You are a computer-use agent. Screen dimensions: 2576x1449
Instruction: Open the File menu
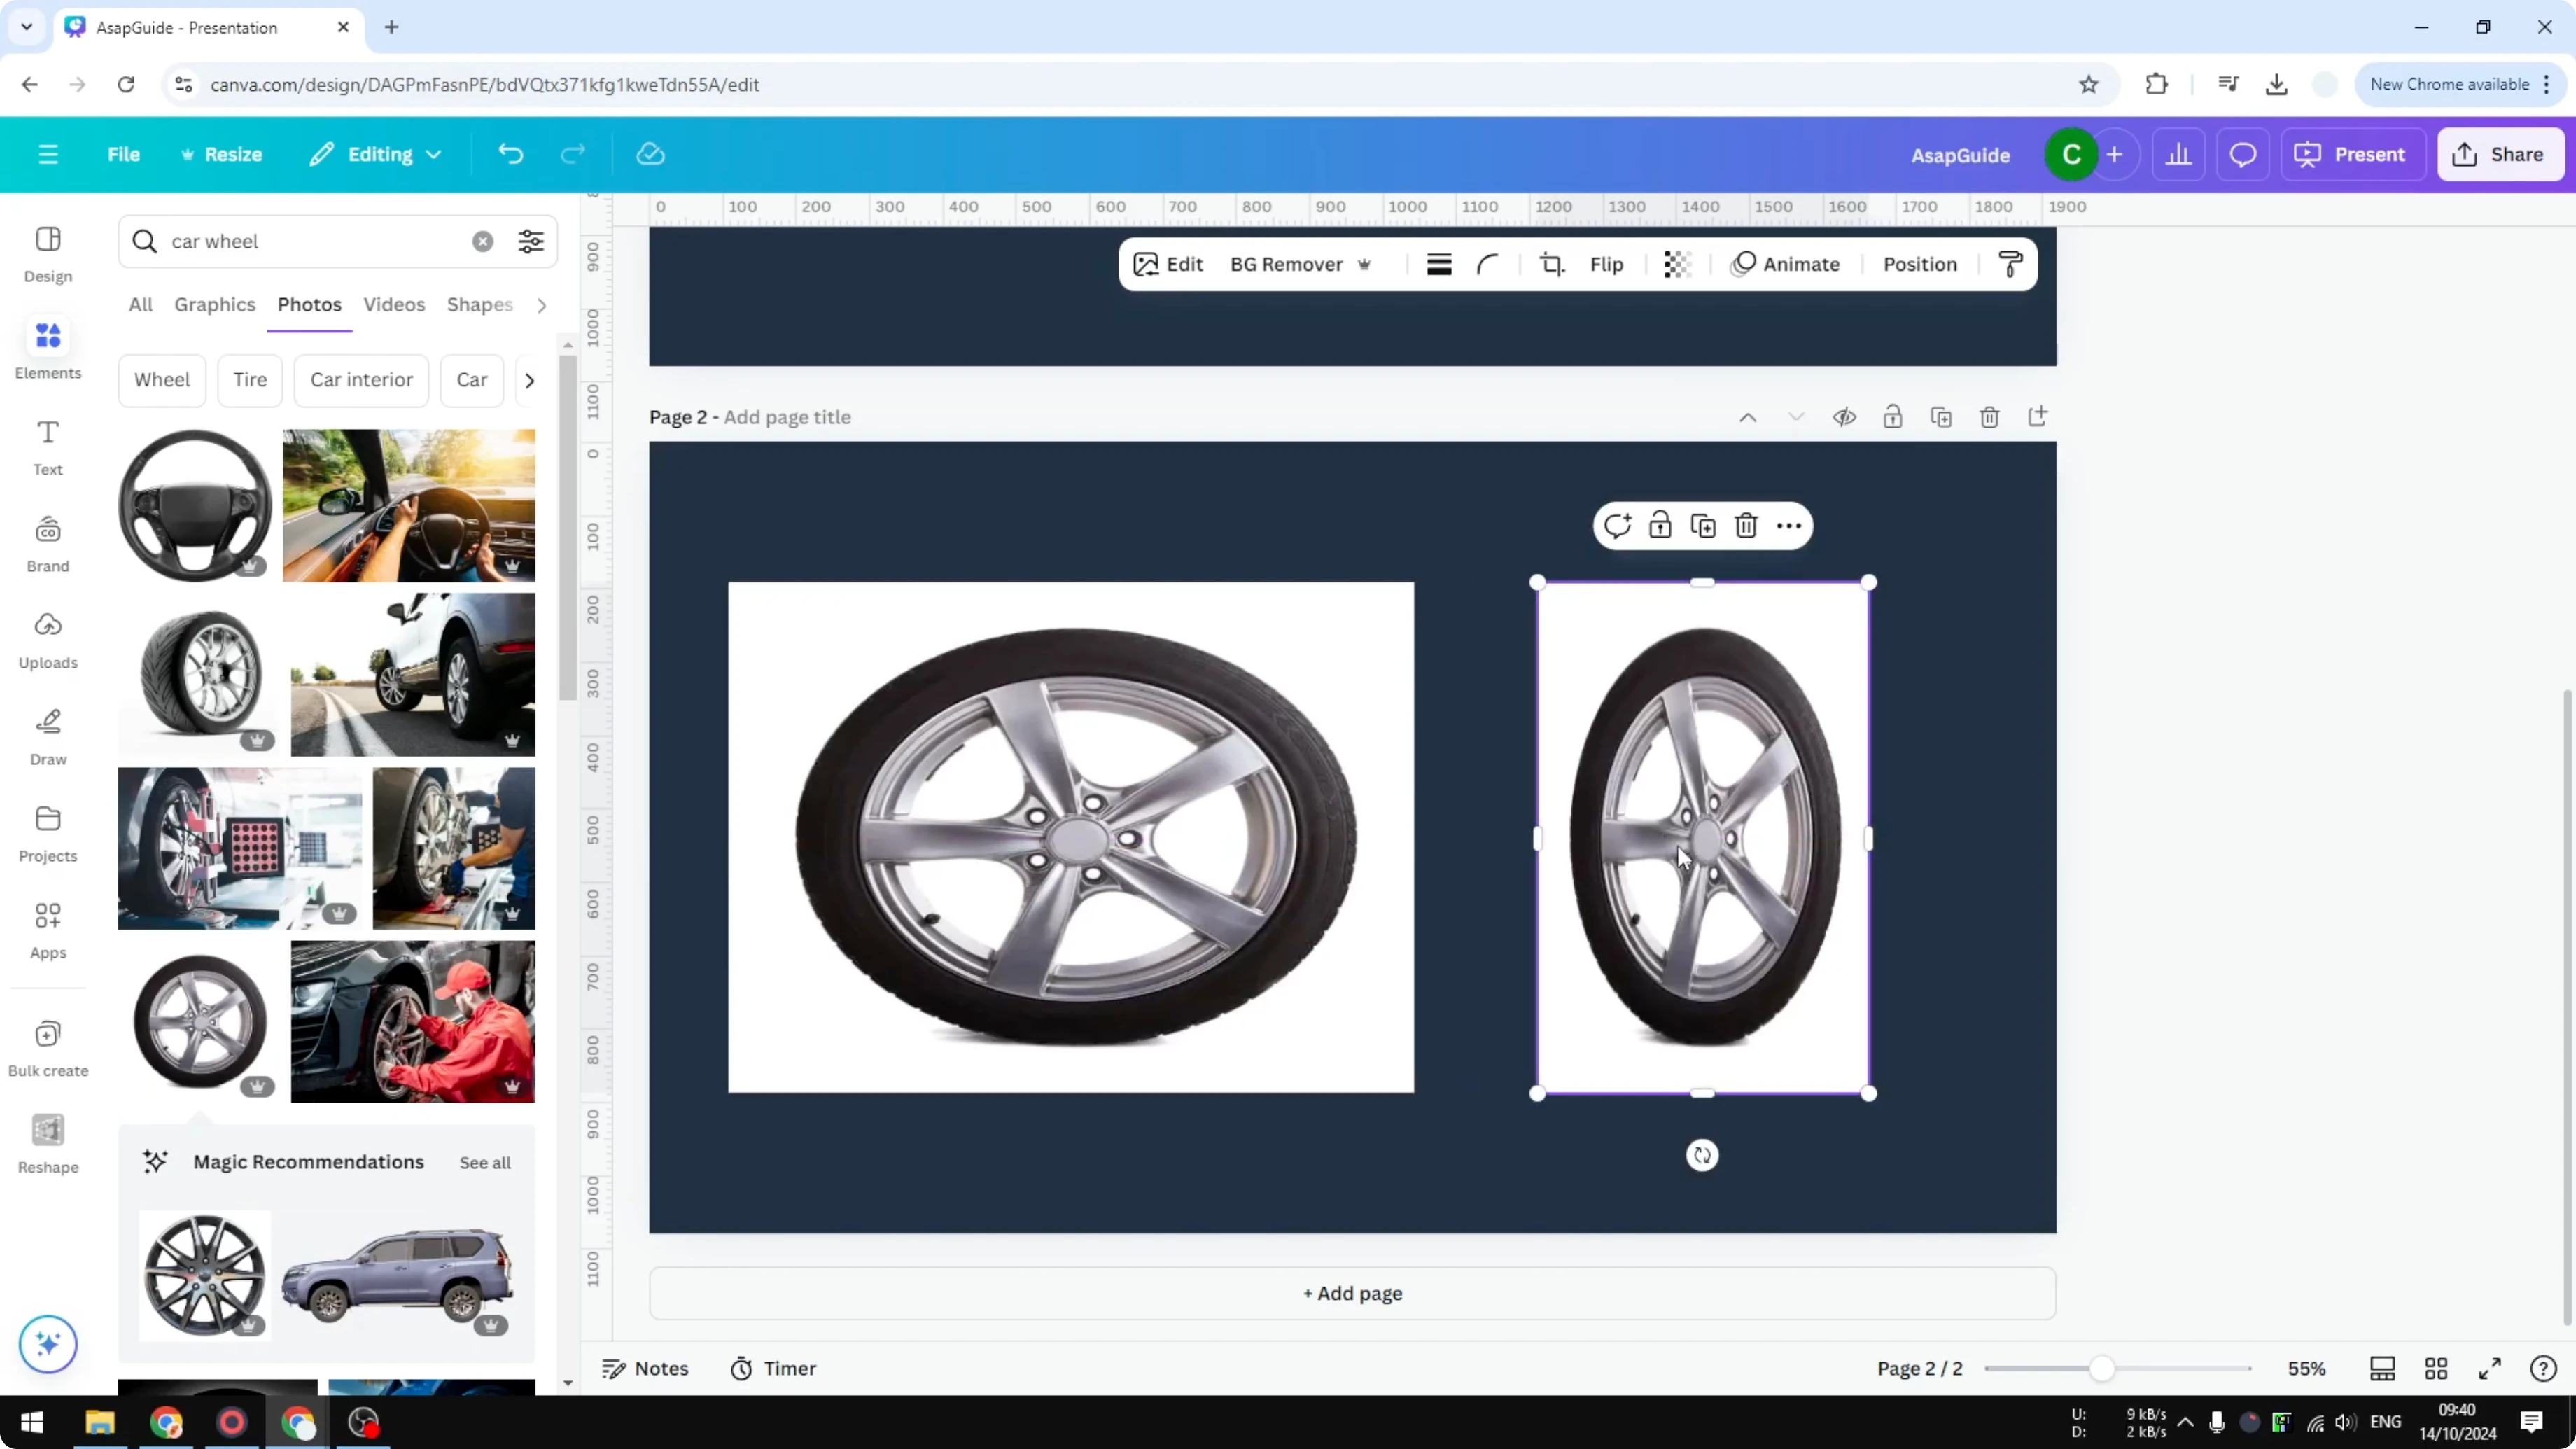124,154
